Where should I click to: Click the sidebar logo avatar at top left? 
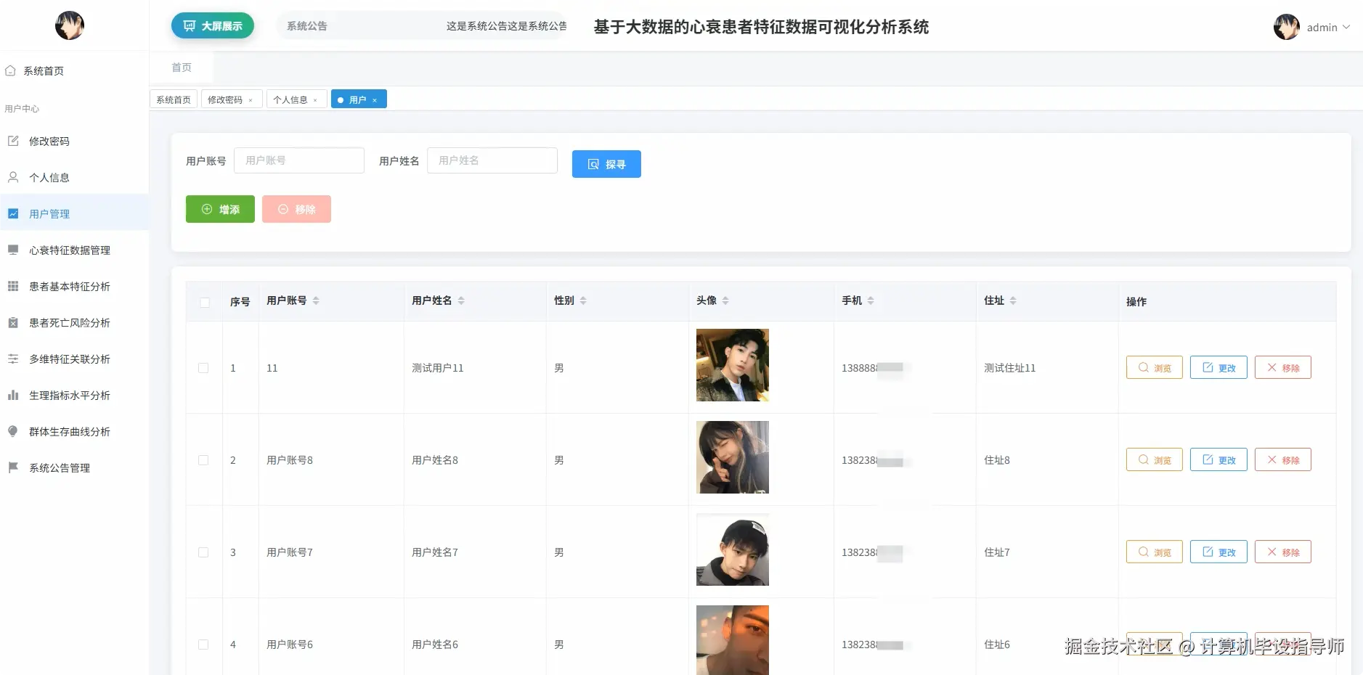70,25
